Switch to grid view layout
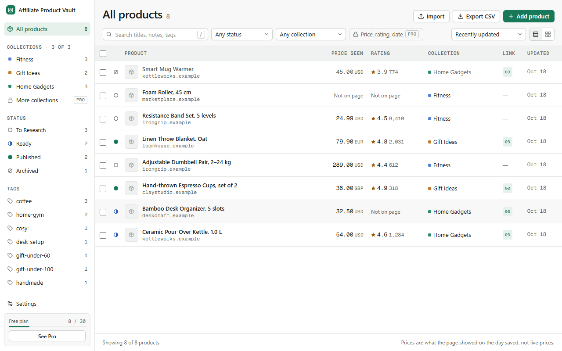The height and width of the screenshot is (351, 562). coord(548,34)
